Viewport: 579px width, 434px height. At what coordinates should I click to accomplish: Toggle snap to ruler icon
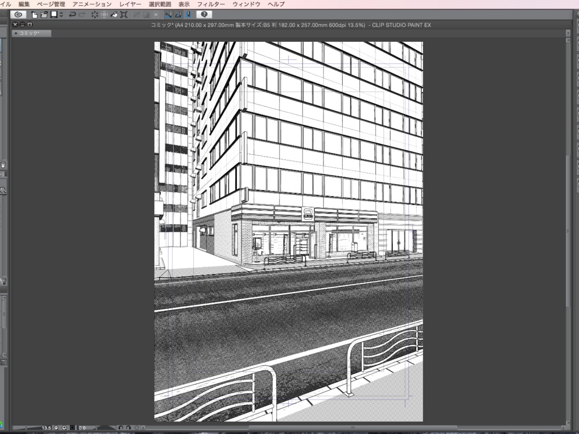pos(168,15)
